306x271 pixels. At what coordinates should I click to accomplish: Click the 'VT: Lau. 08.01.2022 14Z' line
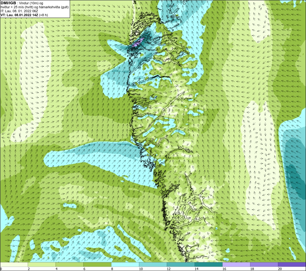pos(24,15)
